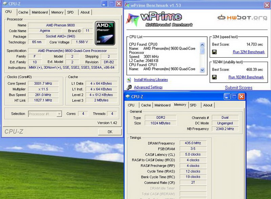Click the HT Link value 1827.1 MHz

tap(43, 100)
